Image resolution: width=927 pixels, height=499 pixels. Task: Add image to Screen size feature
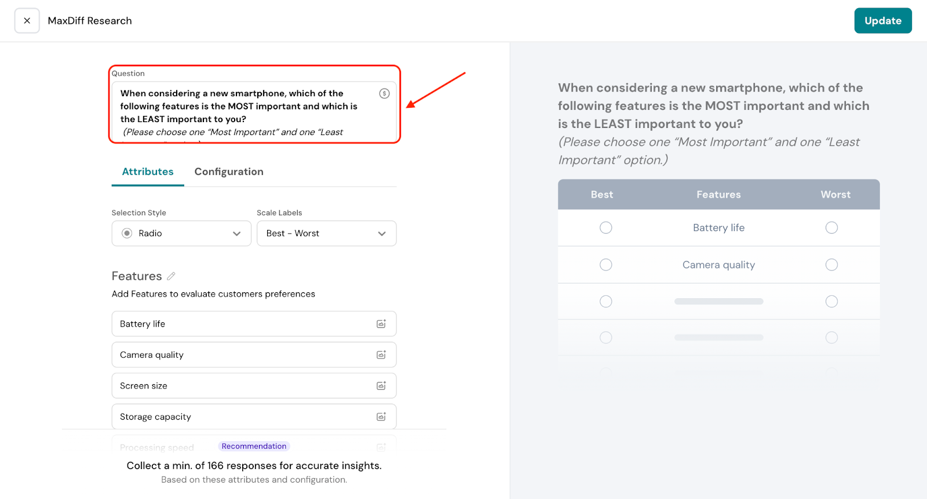point(381,386)
